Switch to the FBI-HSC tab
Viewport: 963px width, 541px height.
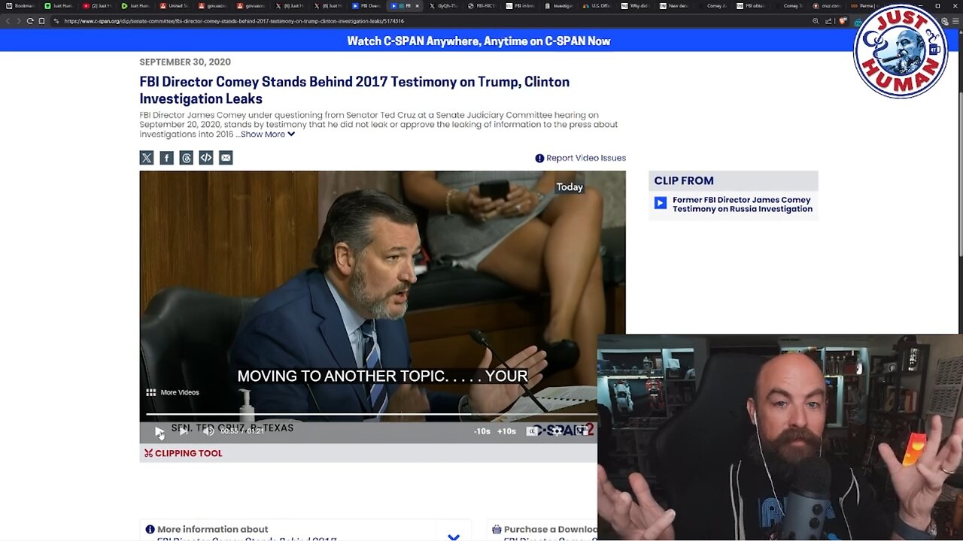click(x=481, y=6)
